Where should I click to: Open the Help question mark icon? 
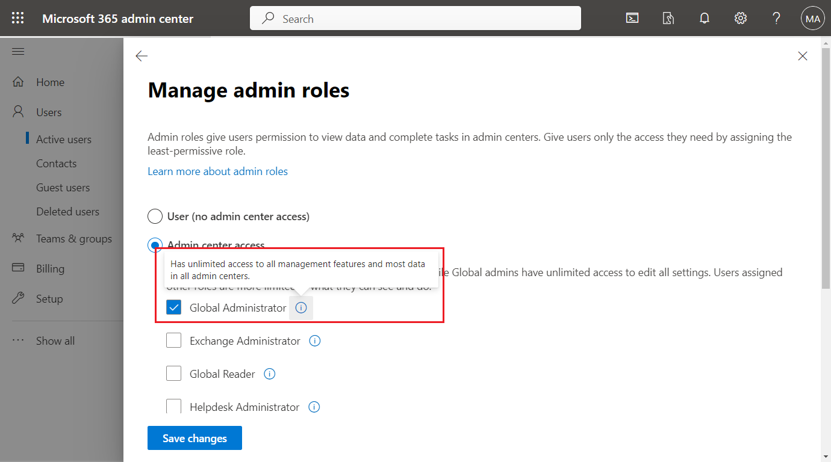coord(776,18)
